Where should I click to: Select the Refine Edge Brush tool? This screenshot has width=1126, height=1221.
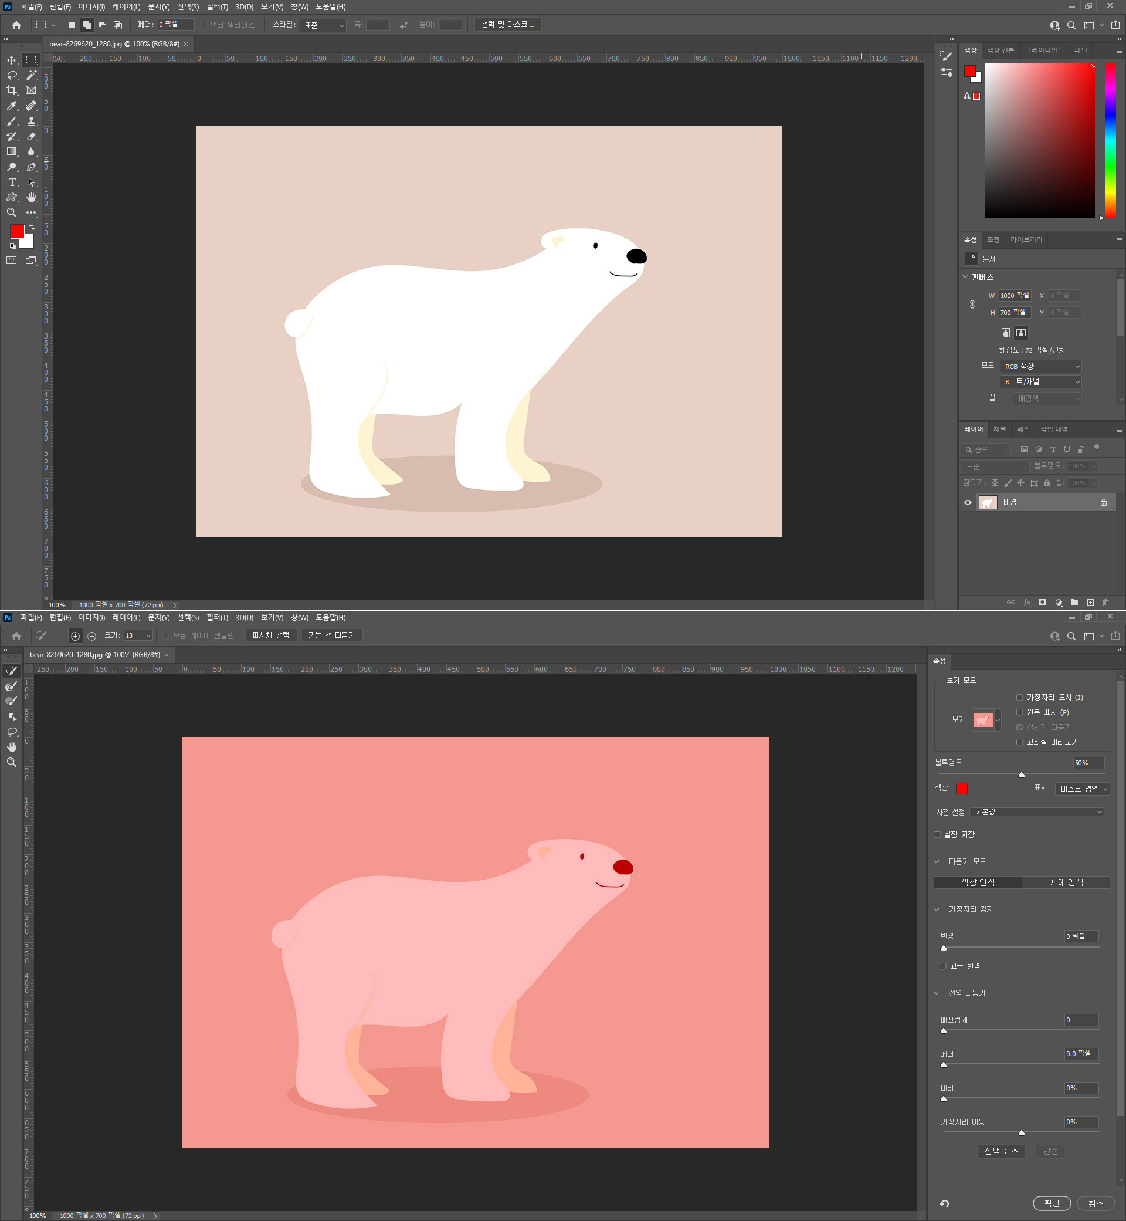pyautogui.click(x=11, y=686)
